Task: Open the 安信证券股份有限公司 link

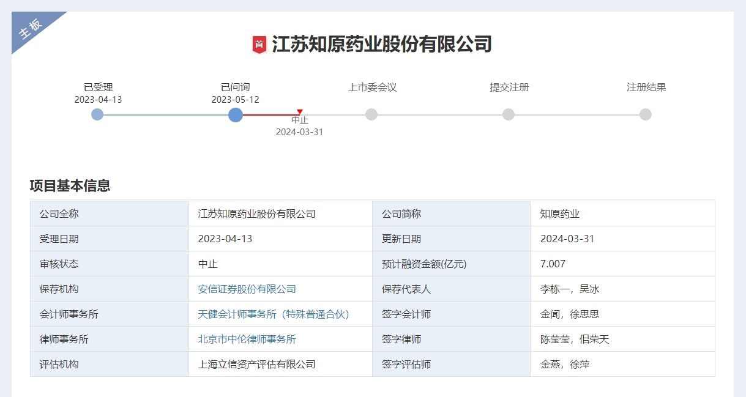Action: (247, 289)
